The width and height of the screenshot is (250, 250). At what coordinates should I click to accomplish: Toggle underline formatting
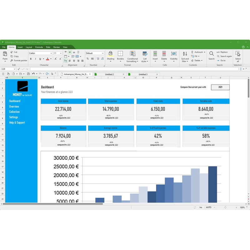(40, 59)
